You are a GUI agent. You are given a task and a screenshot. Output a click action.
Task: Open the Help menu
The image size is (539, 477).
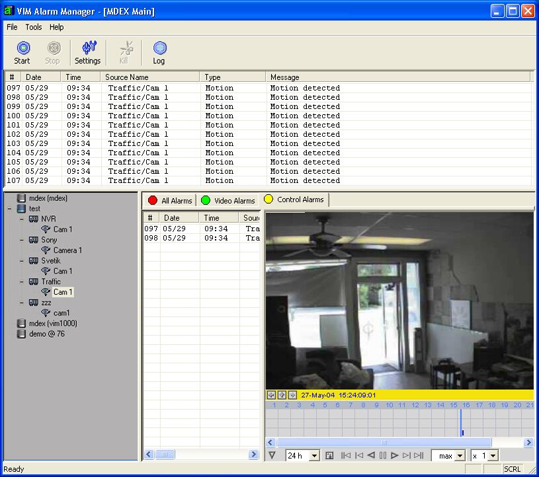[57, 27]
